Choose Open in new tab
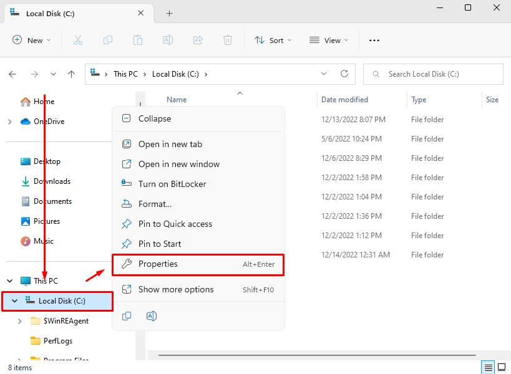The height and width of the screenshot is (374, 511). pos(198,144)
